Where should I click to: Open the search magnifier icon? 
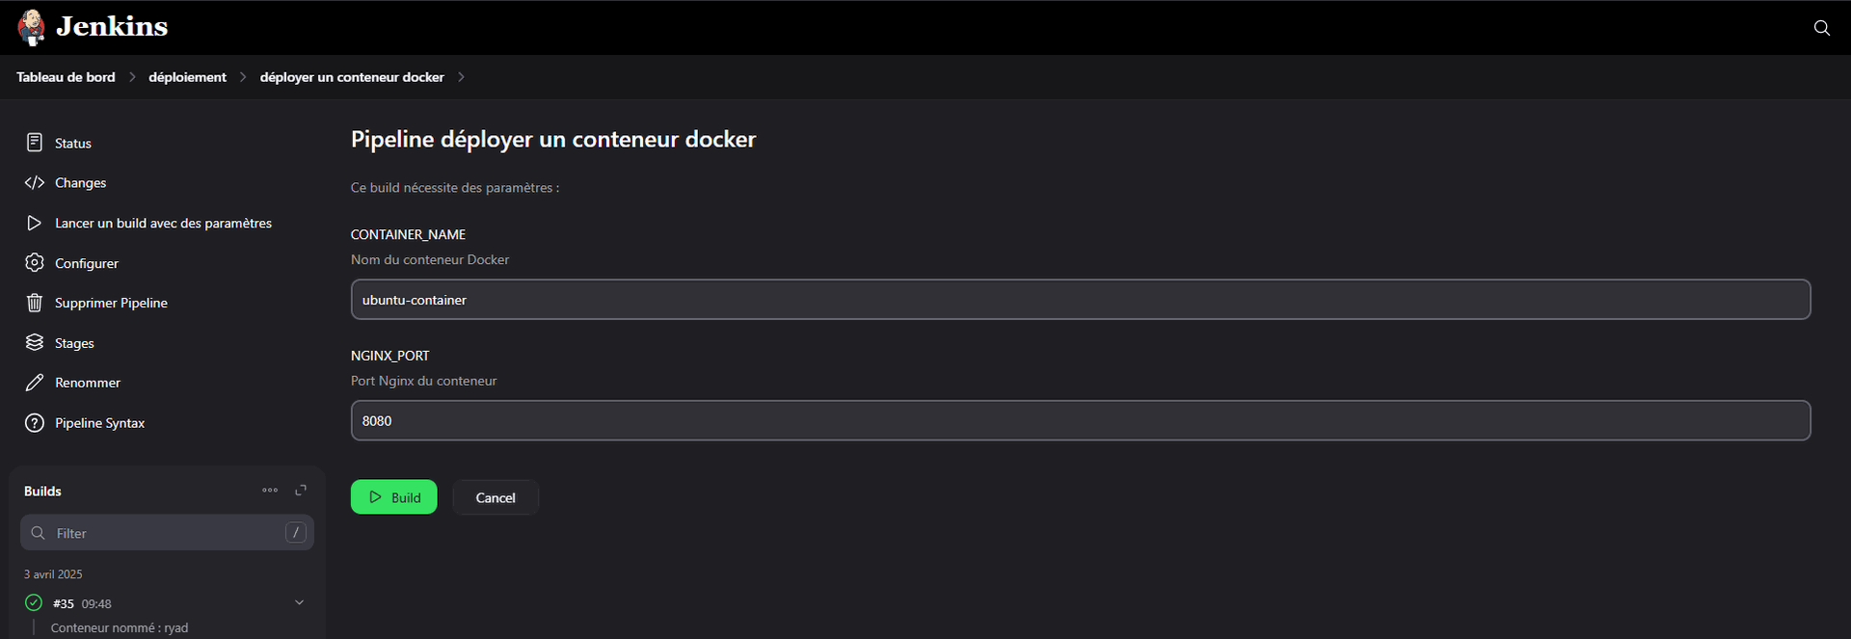click(1821, 28)
